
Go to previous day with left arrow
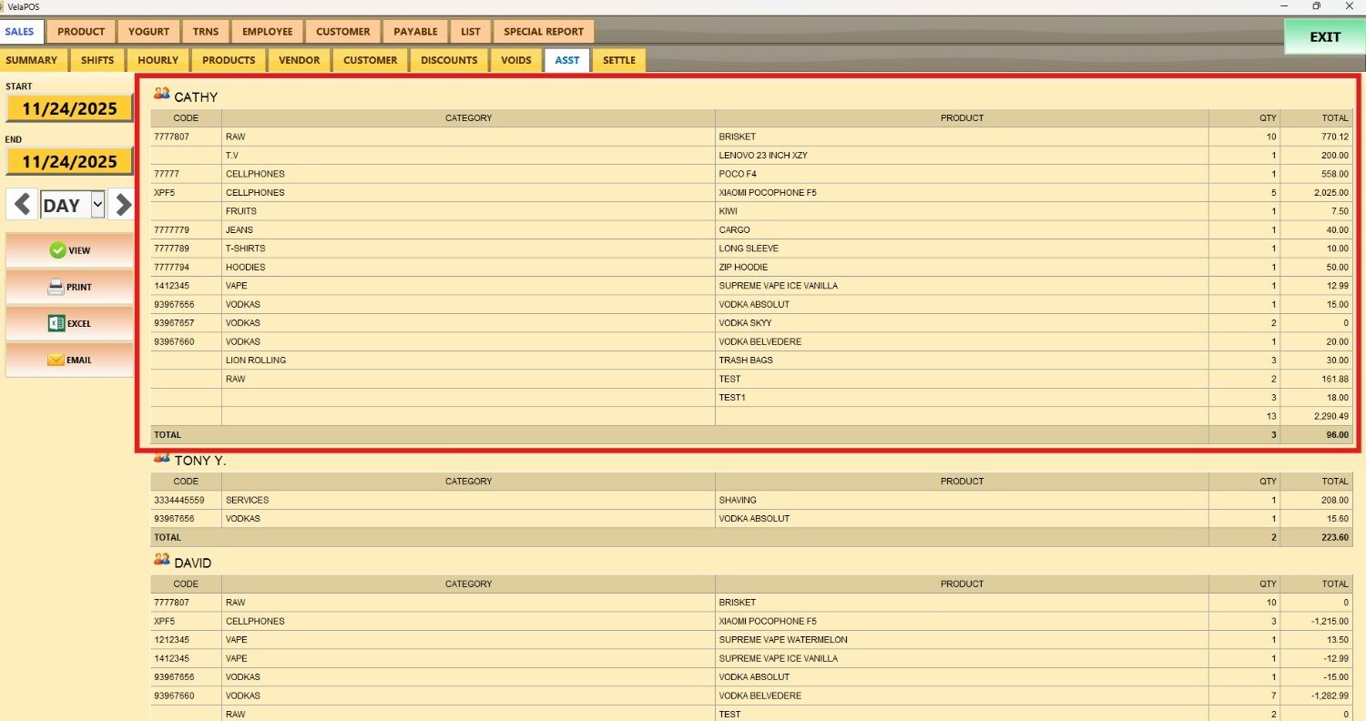point(22,205)
